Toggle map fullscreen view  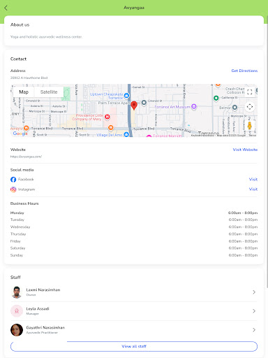click(x=250, y=92)
